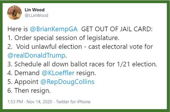Click the Nov 14, 2020 date

[x=39, y=102]
